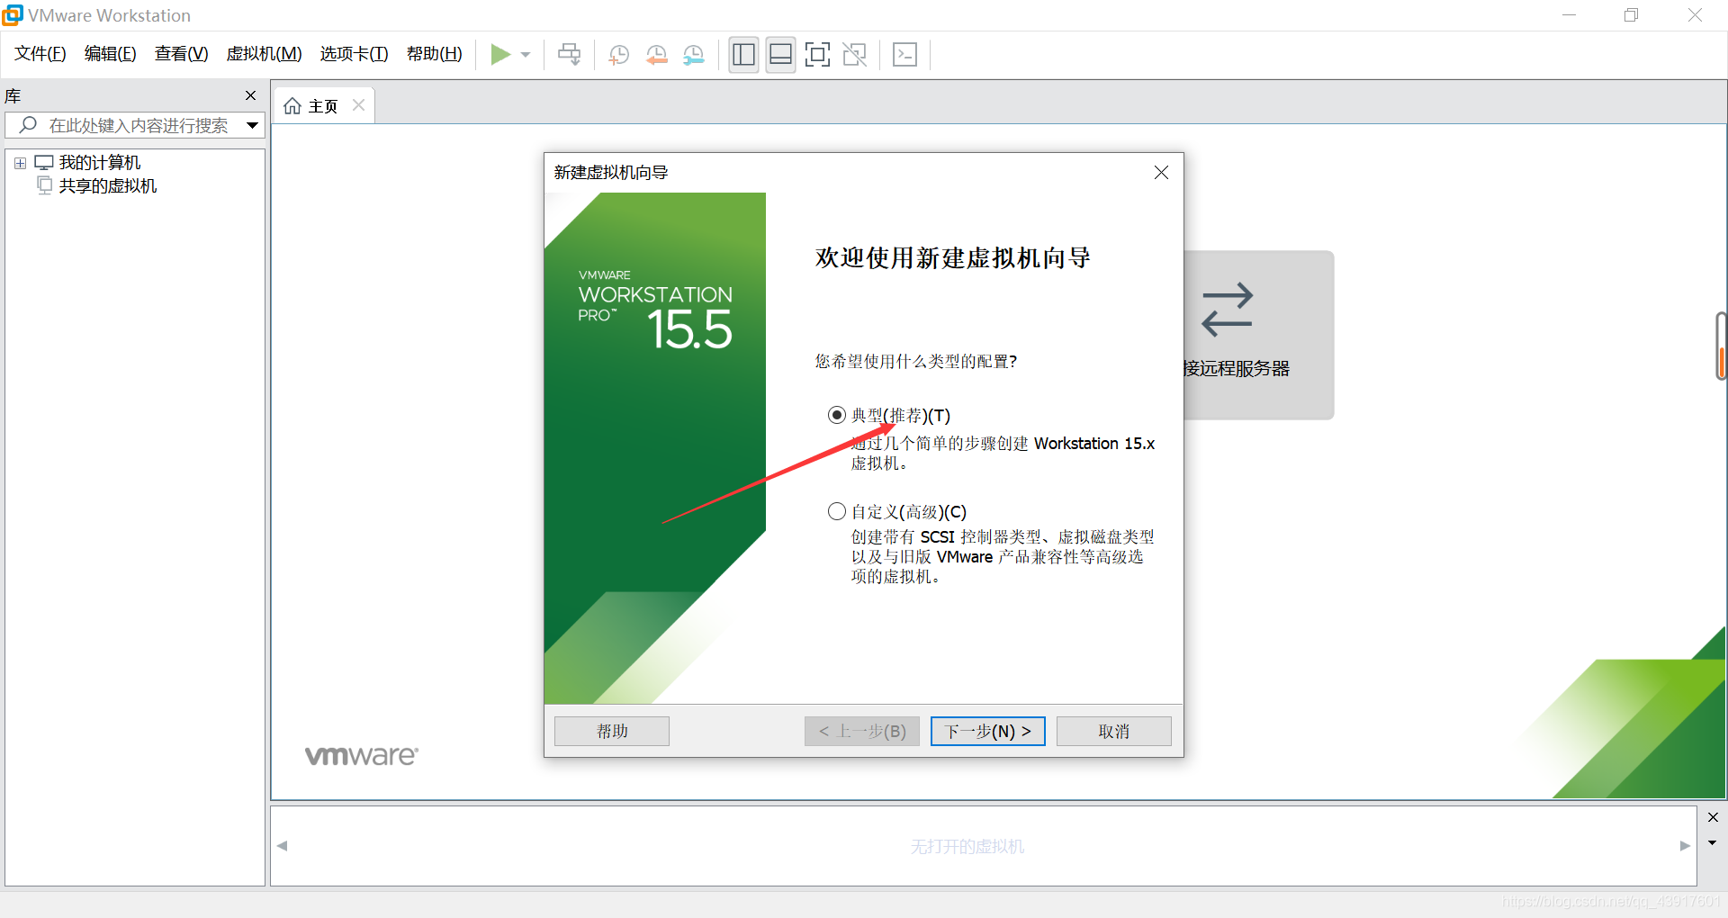Screen dimensions: 1728x918
Task: Click the remote server arrows icon
Action: click(x=1227, y=310)
